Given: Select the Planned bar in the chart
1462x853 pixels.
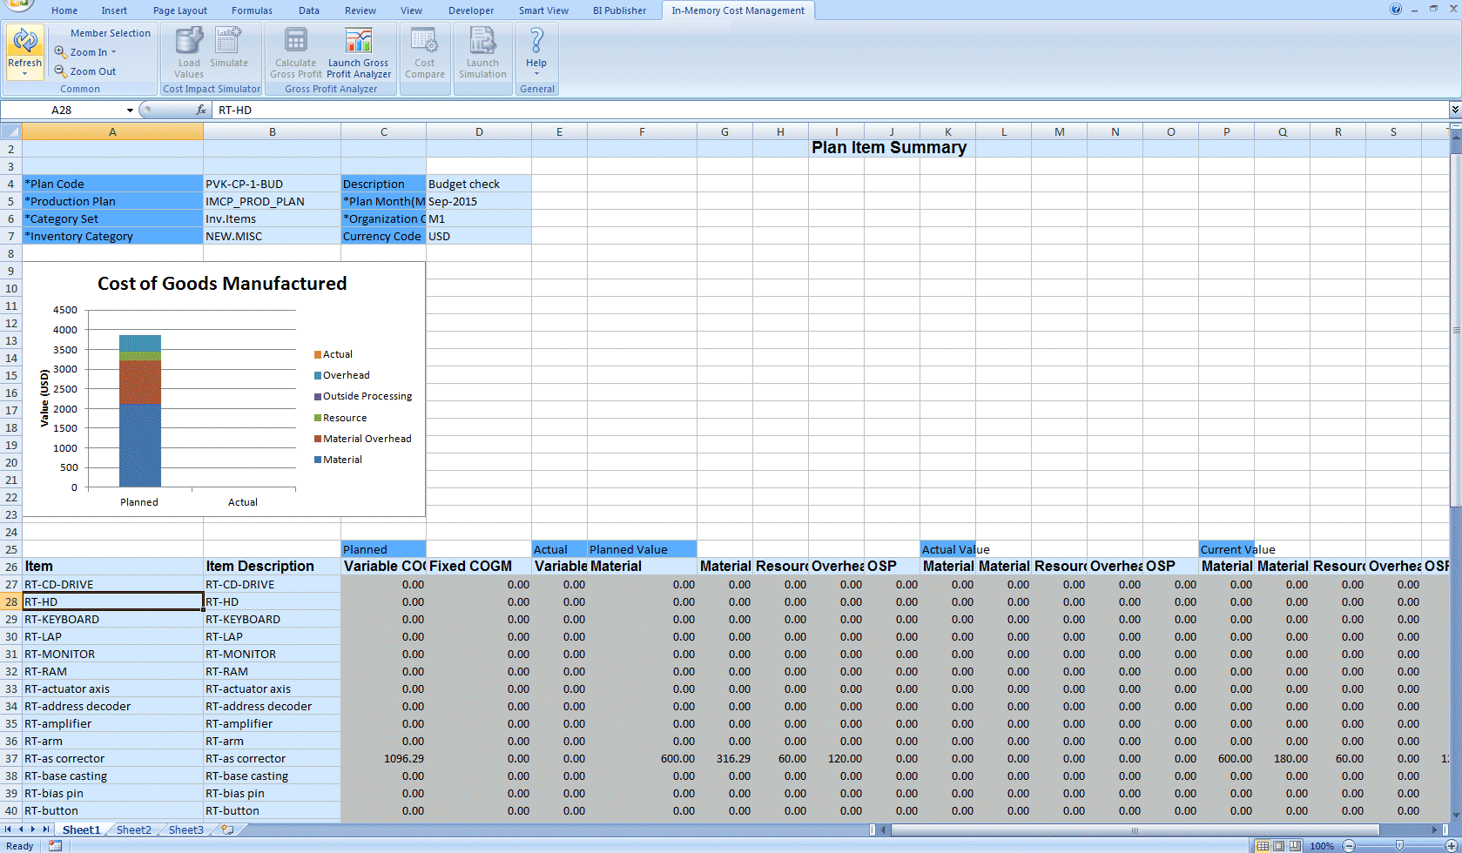Looking at the screenshot, I should click(140, 411).
